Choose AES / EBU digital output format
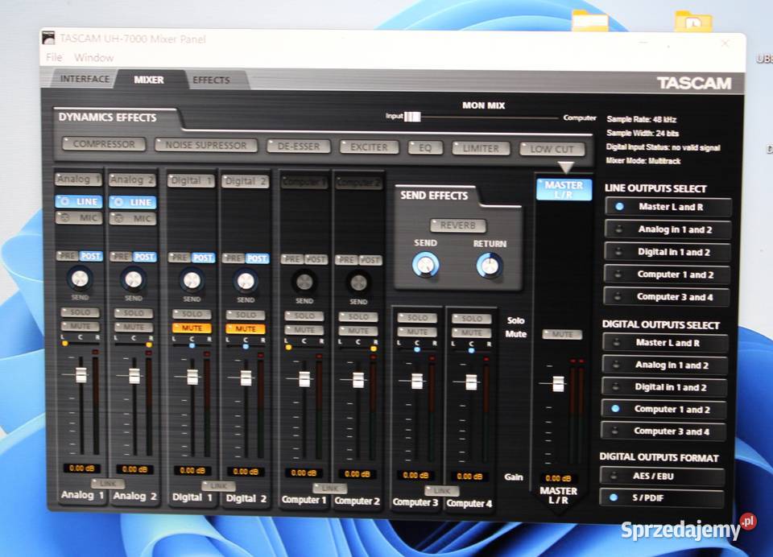The height and width of the screenshot is (557, 773). 662,477
